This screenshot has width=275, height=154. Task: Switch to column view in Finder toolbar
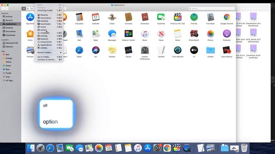click(31, 9)
